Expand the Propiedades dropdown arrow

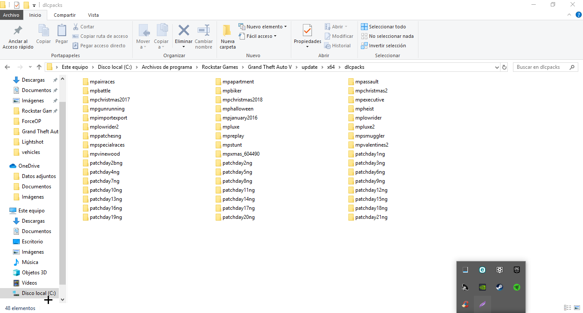click(307, 47)
